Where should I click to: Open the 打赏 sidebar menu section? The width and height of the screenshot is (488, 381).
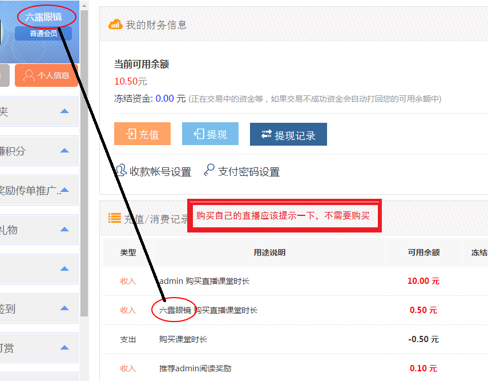pyautogui.click(x=64, y=348)
